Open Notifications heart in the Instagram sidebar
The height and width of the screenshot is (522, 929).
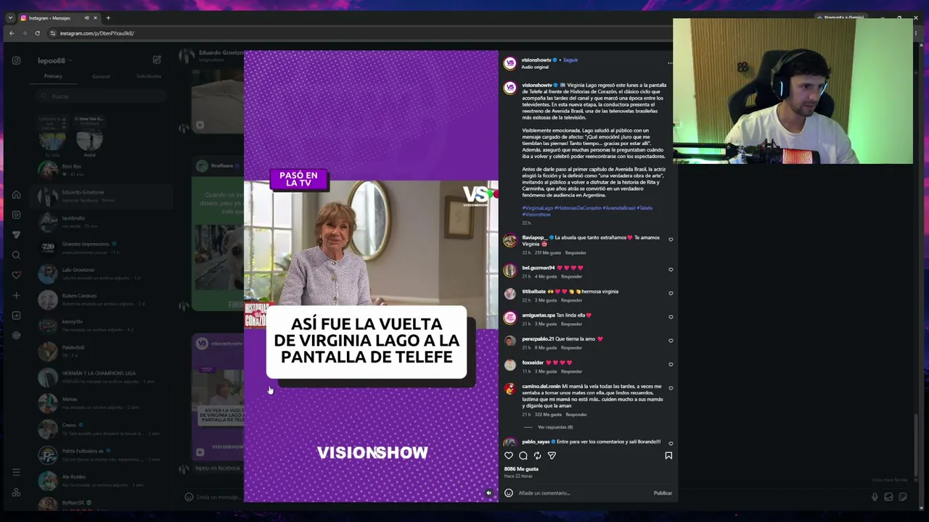tap(16, 275)
